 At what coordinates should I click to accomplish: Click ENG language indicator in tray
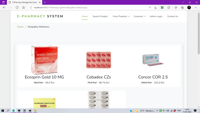[179, 111]
